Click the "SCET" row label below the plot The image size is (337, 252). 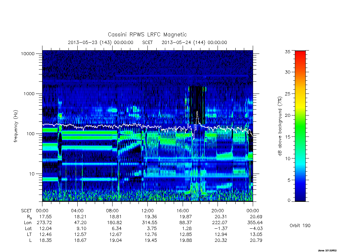point(26,211)
